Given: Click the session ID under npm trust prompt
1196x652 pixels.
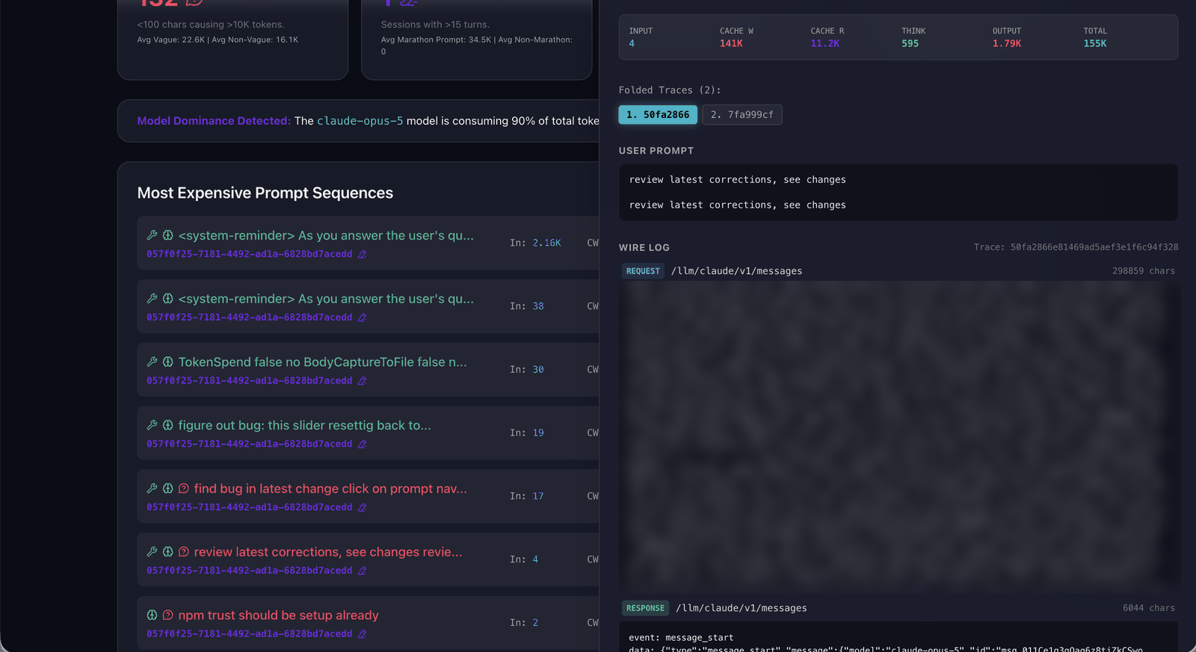Looking at the screenshot, I should coord(249,634).
